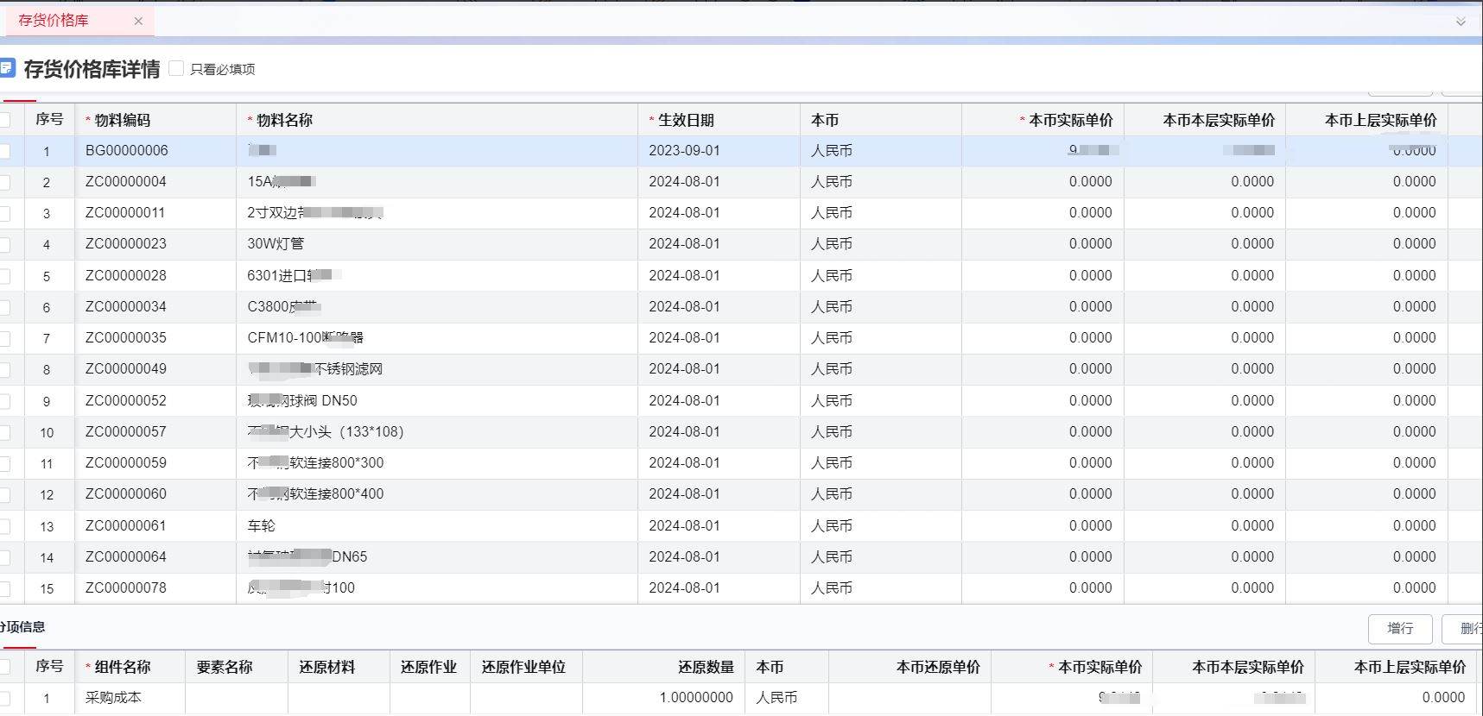Click the 物料编码 column header
This screenshot has height=716, width=1483.
[122, 120]
